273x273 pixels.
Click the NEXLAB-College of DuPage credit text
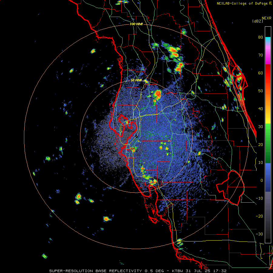coord(244,3)
